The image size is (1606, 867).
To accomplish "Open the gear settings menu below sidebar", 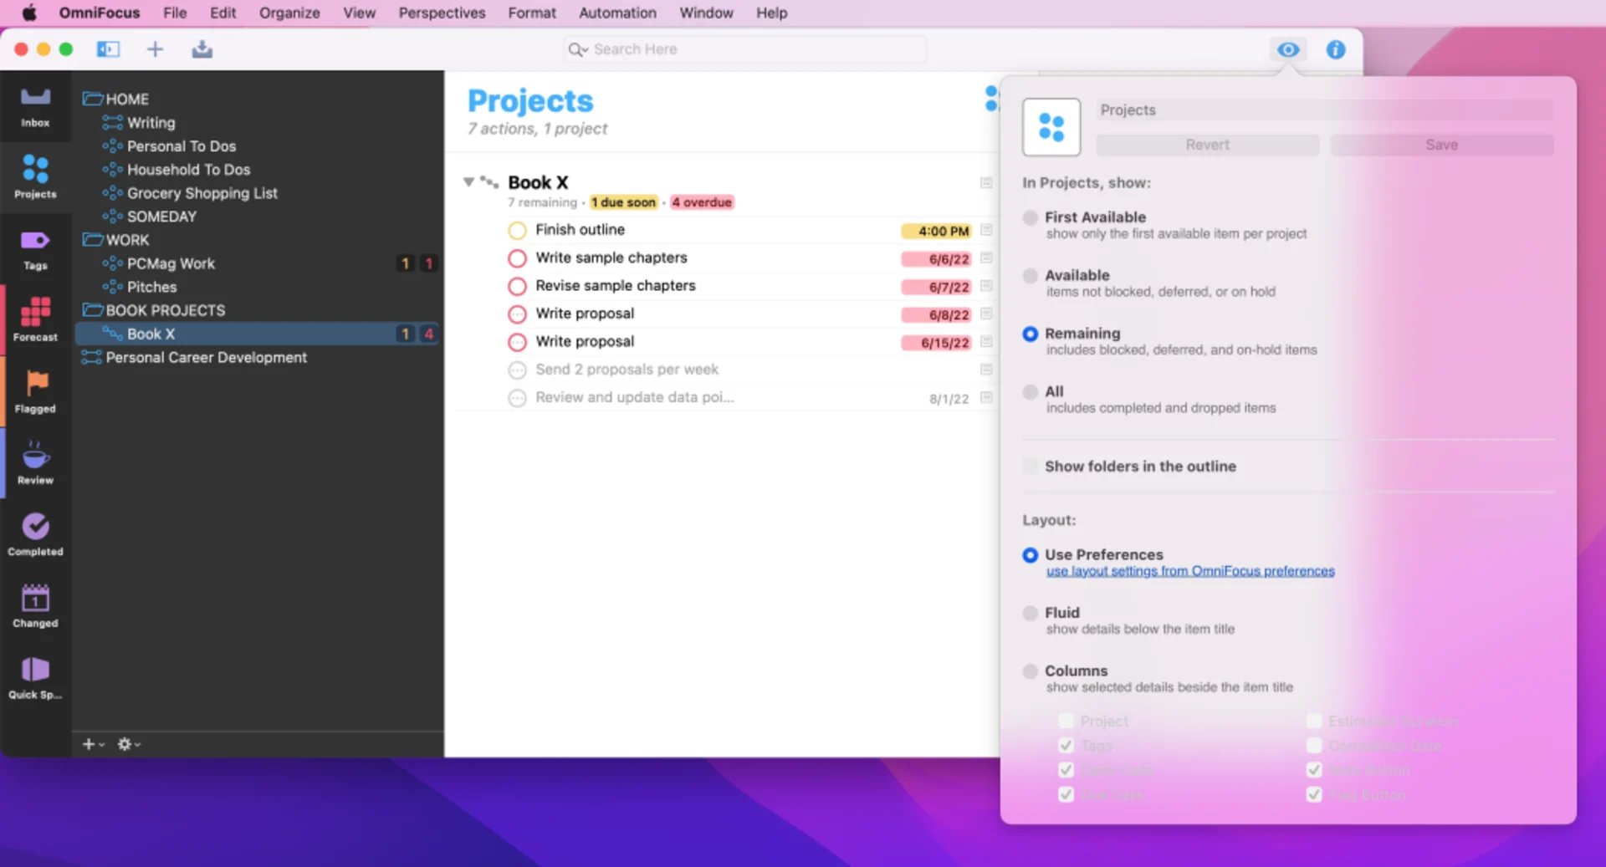I will coord(125,743).
